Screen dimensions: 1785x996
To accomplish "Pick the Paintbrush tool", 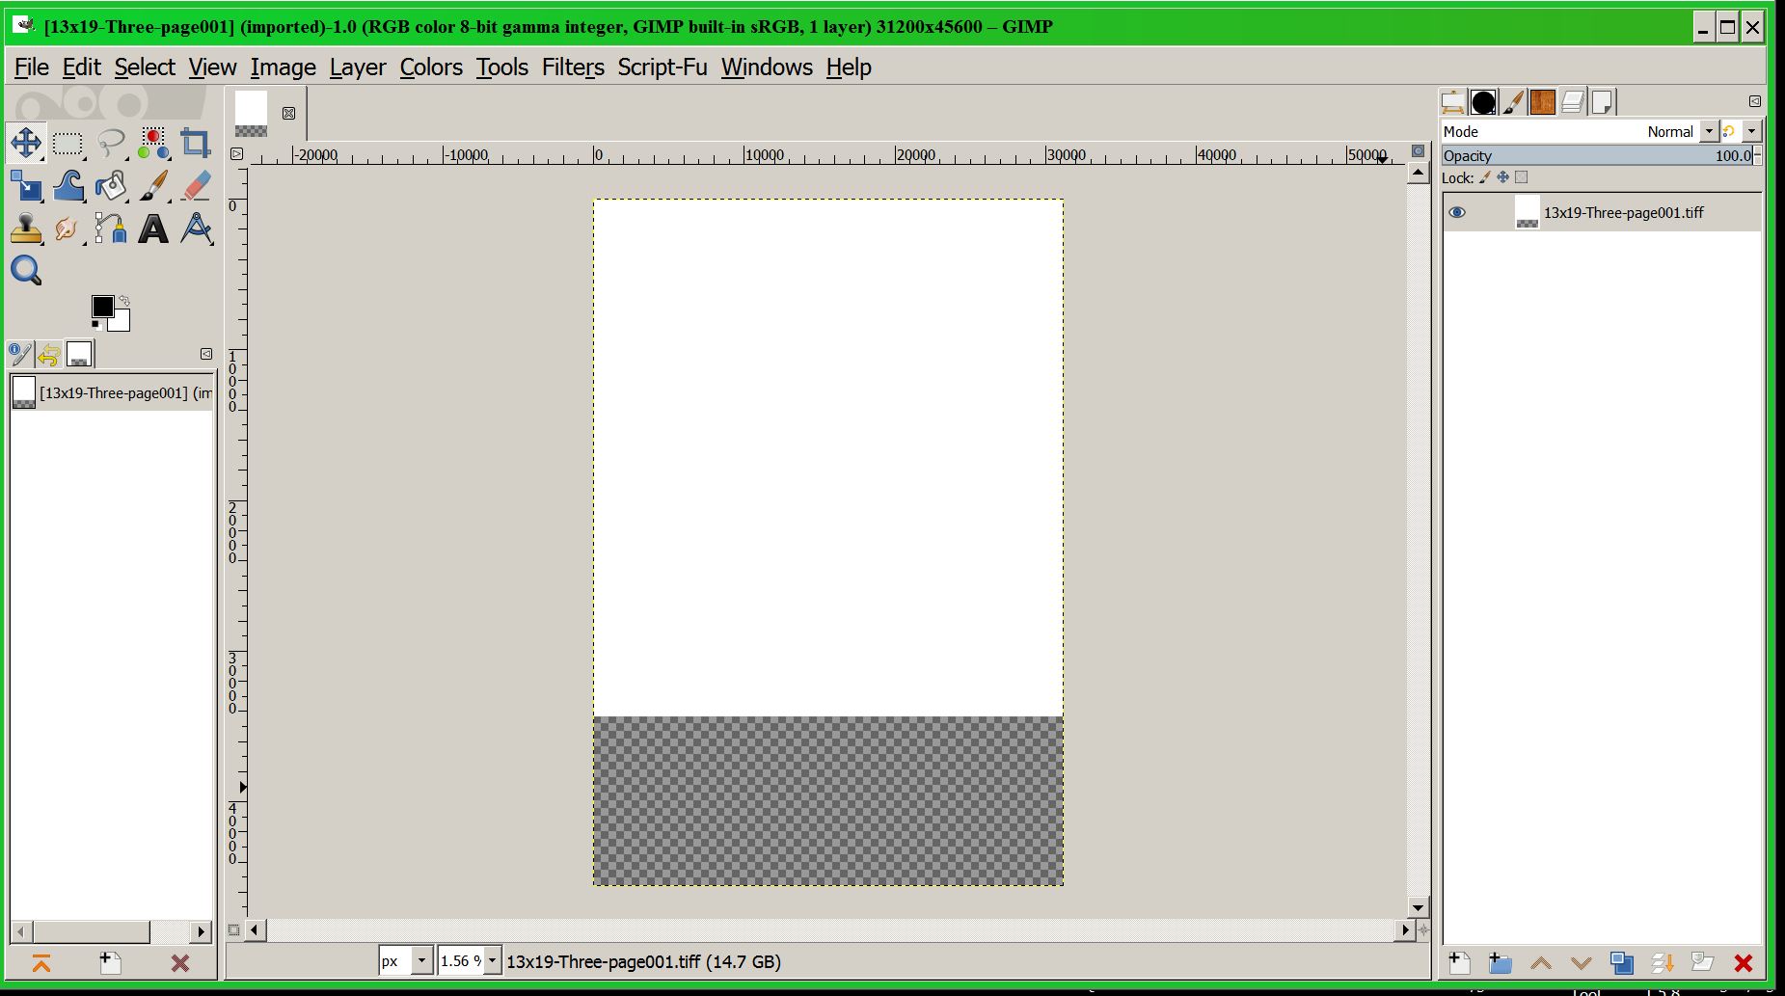I will (153, 186).
